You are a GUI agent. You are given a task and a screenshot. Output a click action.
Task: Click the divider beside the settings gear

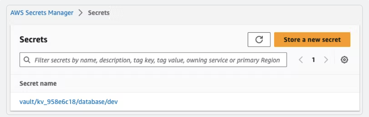335,60
